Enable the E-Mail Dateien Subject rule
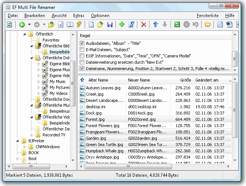246x186 pixels. pos(82,50)
